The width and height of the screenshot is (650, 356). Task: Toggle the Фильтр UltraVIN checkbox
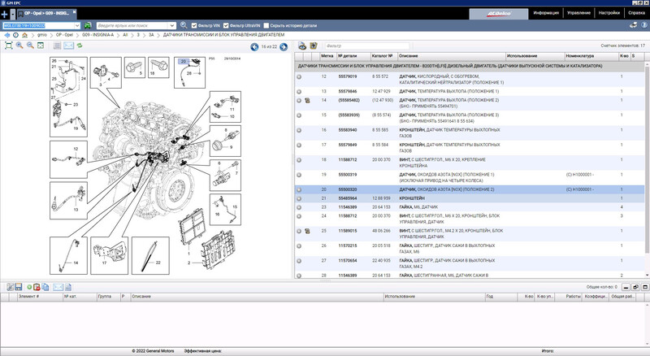click(226, 25)
